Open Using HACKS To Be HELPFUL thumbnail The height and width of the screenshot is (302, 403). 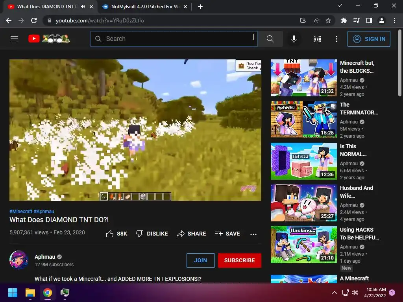click(303, 245)
